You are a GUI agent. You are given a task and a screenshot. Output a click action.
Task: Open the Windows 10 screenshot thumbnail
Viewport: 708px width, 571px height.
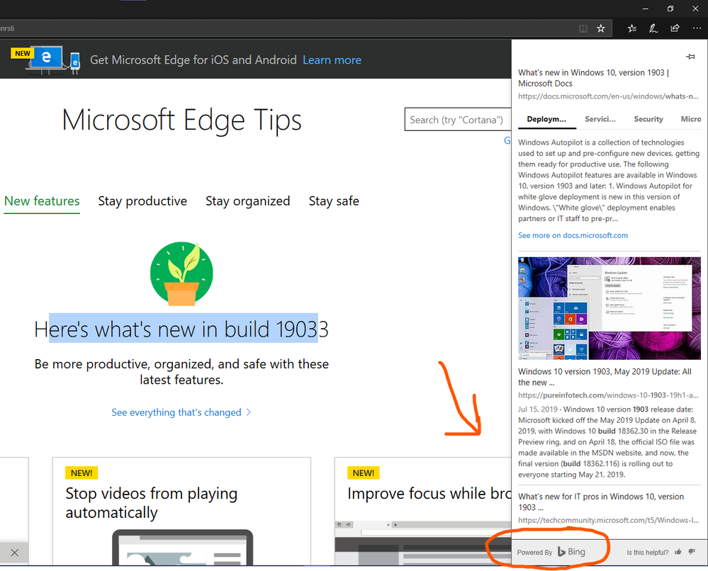(609, 308)
